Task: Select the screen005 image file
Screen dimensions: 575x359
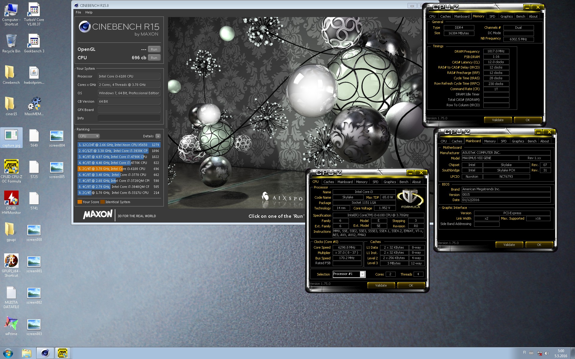Action: click(57, 169)
